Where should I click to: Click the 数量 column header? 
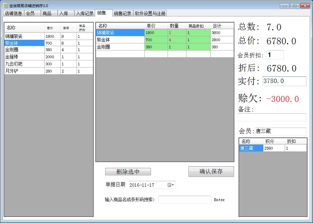tap(177, 26)
